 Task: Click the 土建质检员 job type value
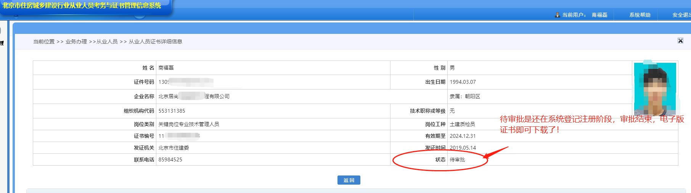click(x=462, y=124)
